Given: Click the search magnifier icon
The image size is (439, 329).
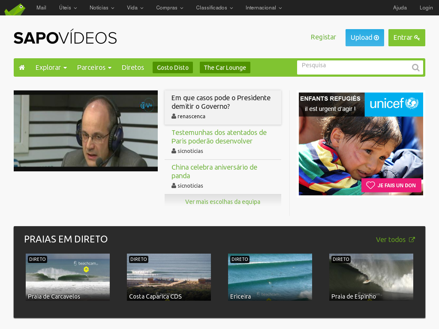Looking at the screenshot, I should [x=415, y=67].
